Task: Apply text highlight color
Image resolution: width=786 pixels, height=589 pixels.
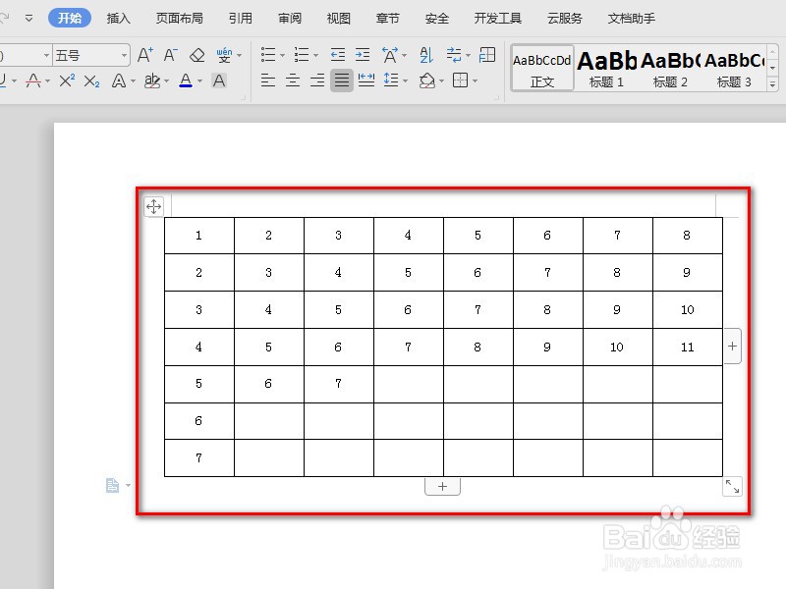Action: pos(152,80)
